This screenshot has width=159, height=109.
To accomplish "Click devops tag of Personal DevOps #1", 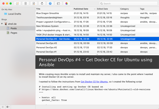I will pyautogui.click(x=144, y=52).
